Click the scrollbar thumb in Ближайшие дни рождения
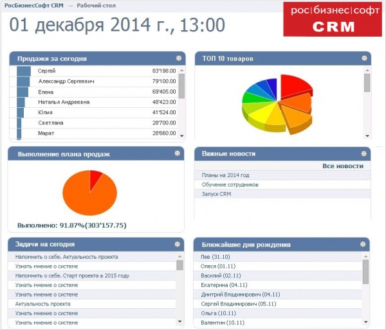Image resolution: width=386 pixels, height=330 pixels. (366, 272)
